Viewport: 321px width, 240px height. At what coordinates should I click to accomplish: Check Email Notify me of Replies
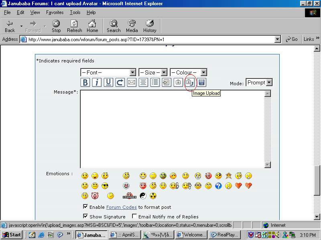pos(134,216)
